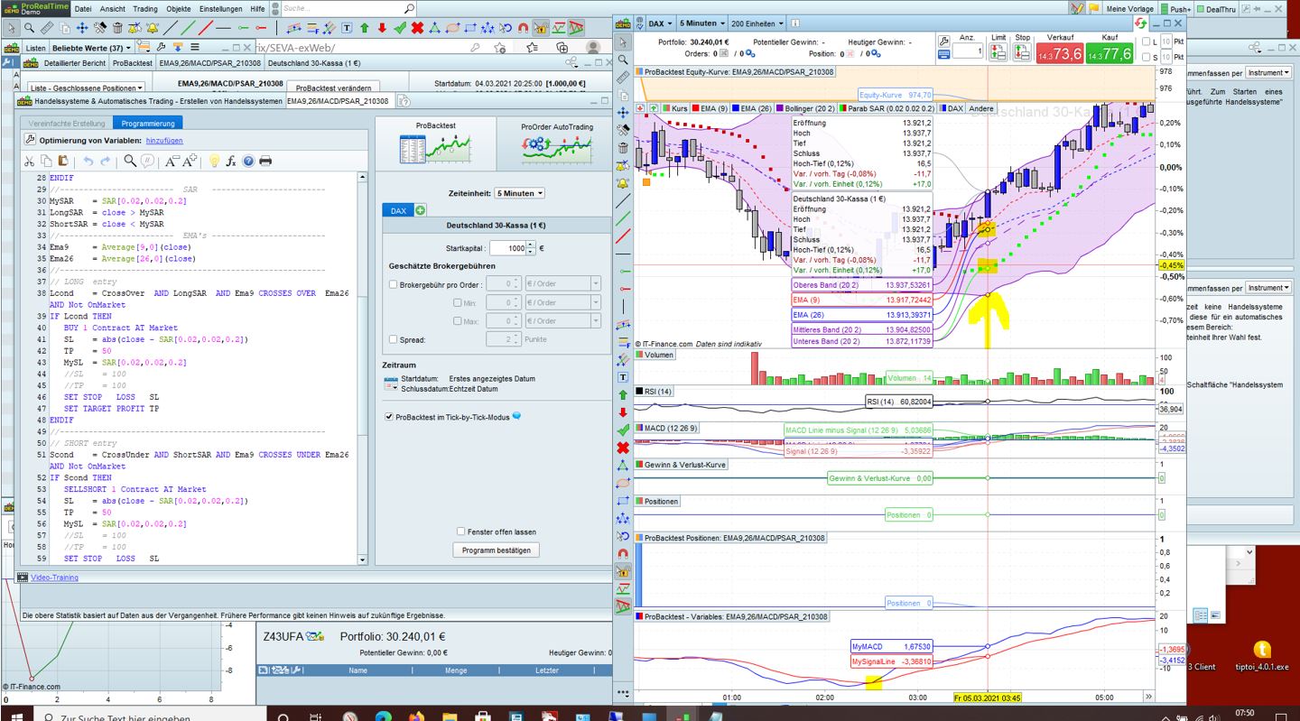Switch to the Vereinfachte Erstellung tab
1300x721 pixels.
(67, 123)
